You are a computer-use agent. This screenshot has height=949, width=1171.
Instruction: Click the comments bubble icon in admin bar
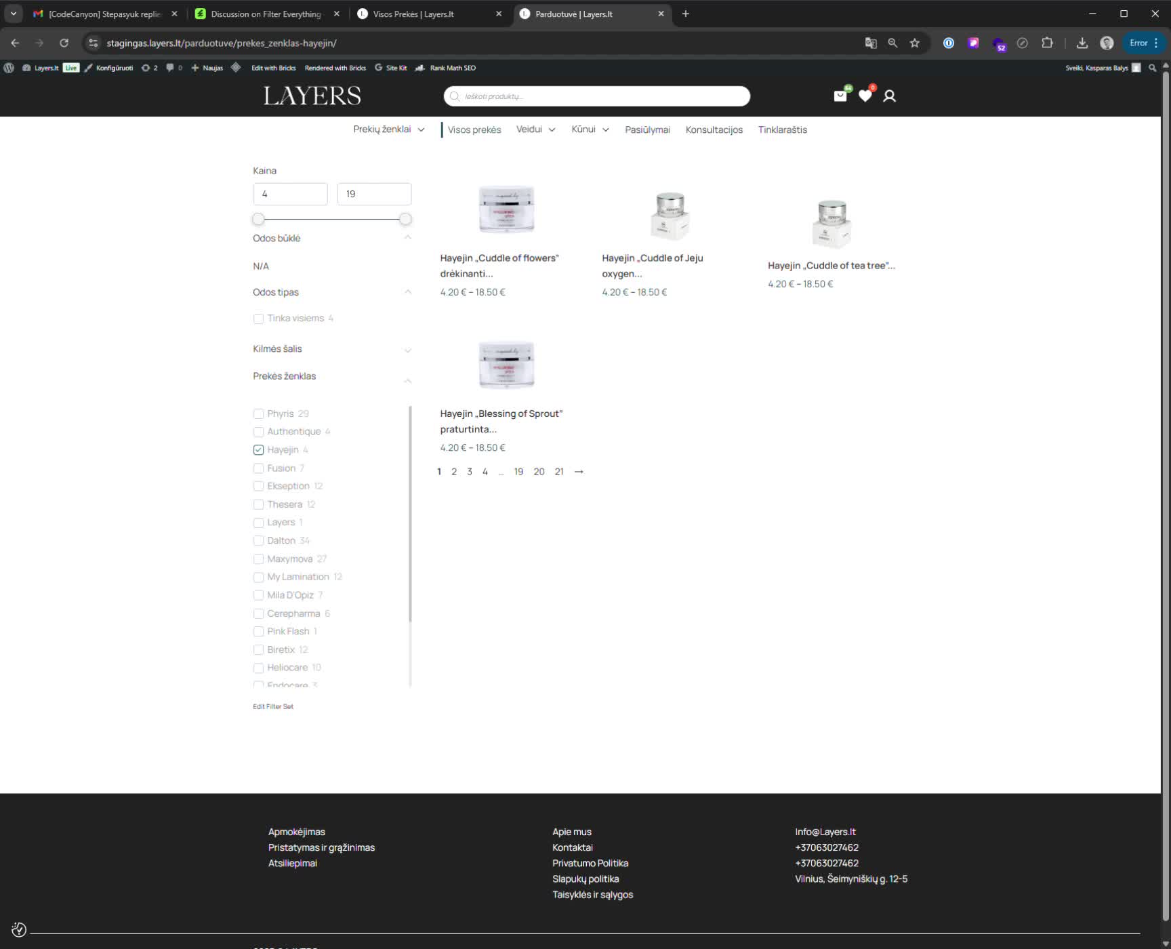pyautogui.click(x=170, y=68)
